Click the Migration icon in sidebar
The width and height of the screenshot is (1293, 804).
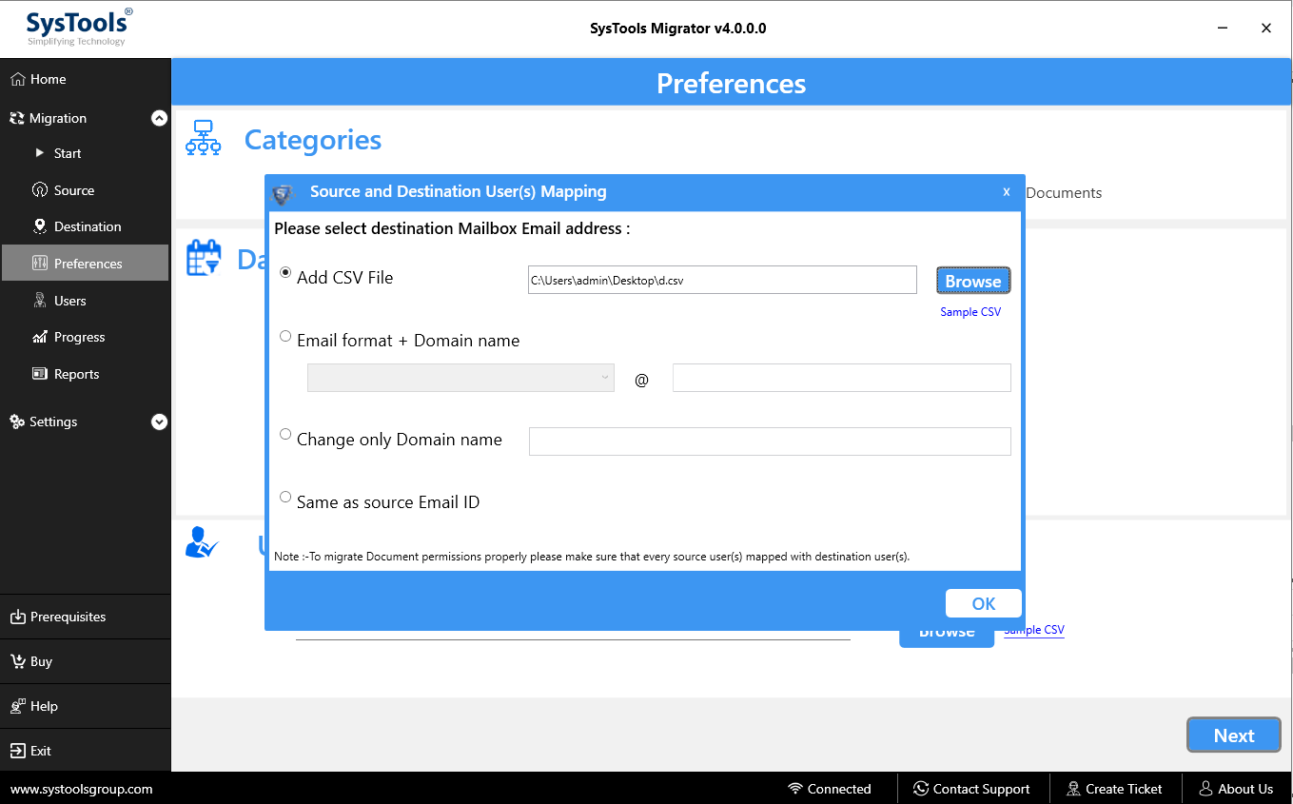coord(17,118)
